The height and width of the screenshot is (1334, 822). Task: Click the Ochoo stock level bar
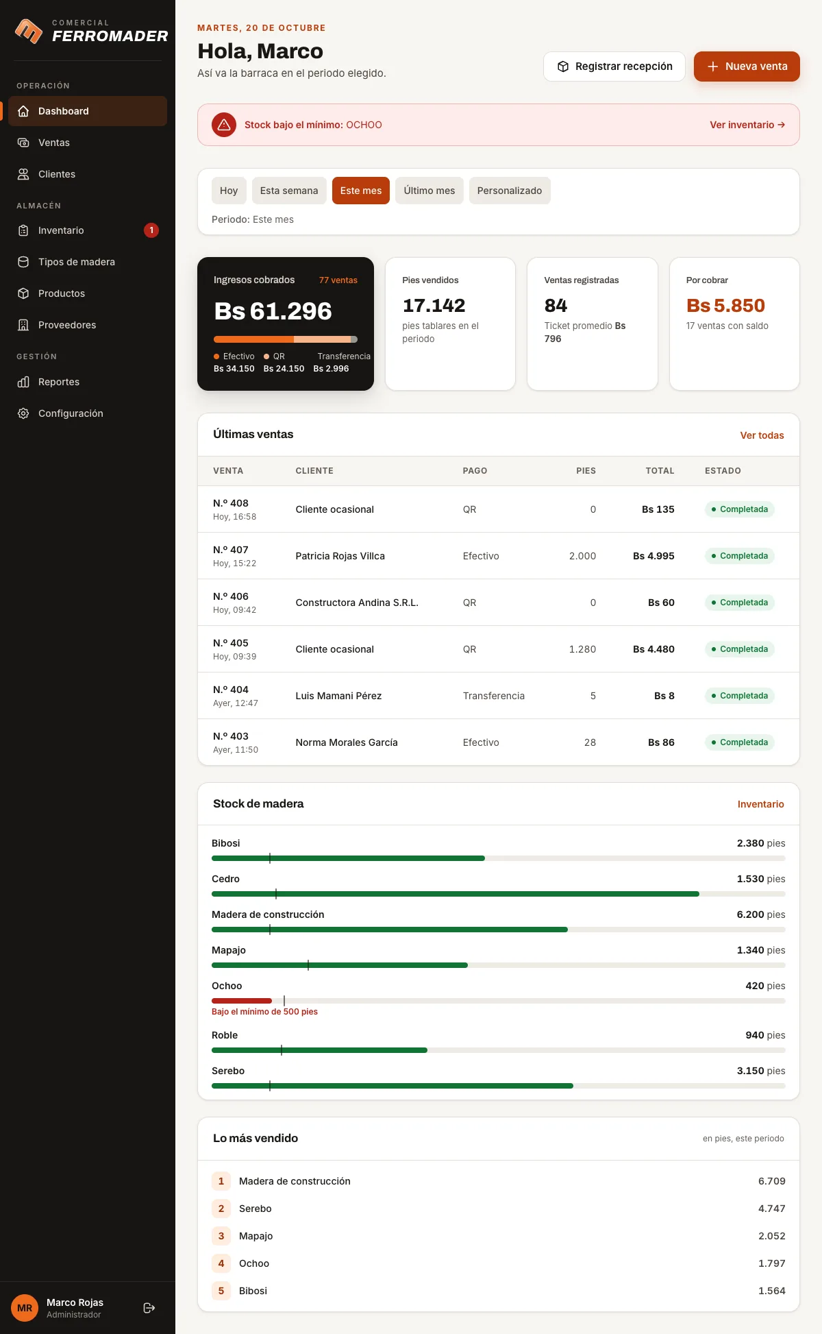tap(499, 1001)
